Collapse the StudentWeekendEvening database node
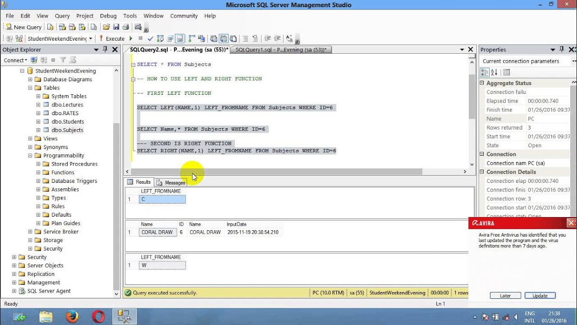Viewport: 577px width, 325px height. click(x=22, y=71)
